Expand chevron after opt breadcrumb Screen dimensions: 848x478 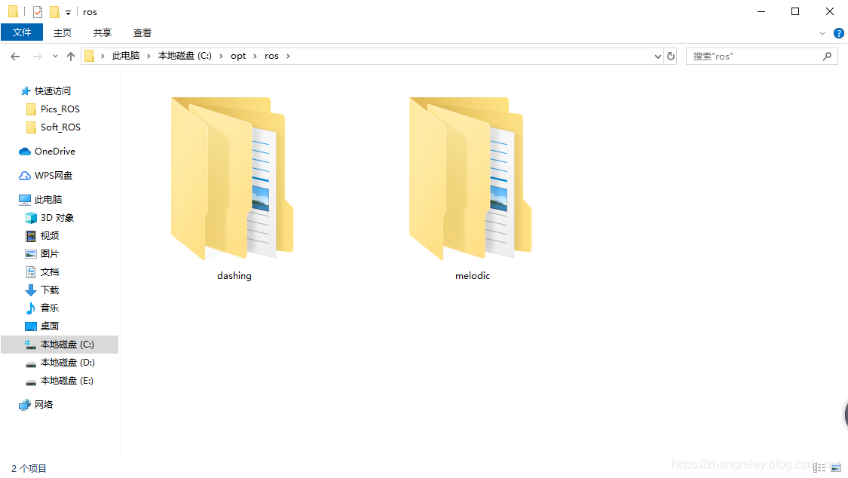click(x=255, y=57)
